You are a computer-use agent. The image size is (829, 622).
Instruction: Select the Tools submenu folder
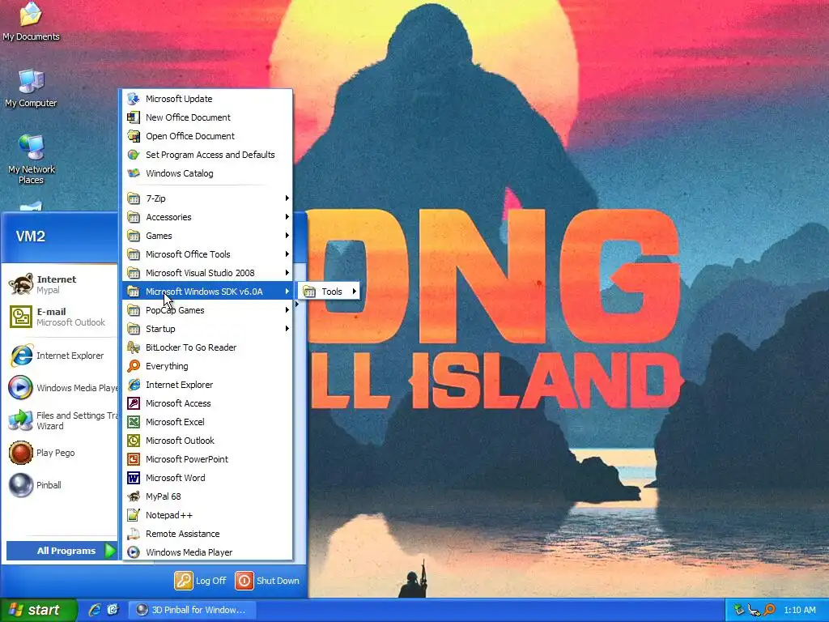click(329, 292)
